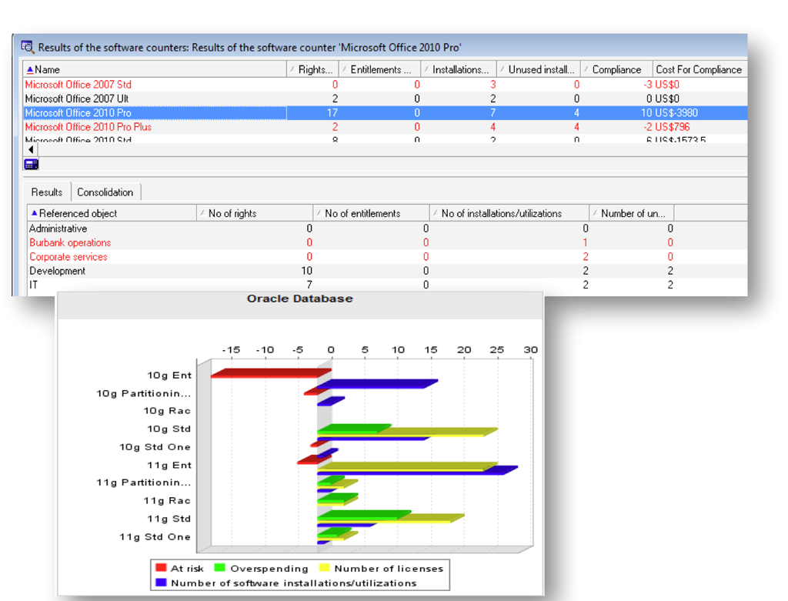Click the left scroll arrow under the list
Image resolution: width=788 pixels, height=601 pixels.
(31, 150)
